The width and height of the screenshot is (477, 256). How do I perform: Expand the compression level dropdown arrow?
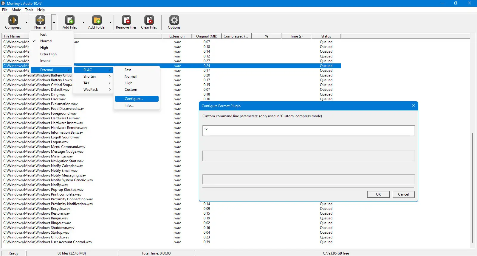pyautogui.click(x=54, y=22)
